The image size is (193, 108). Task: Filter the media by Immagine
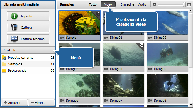[127, 4]
